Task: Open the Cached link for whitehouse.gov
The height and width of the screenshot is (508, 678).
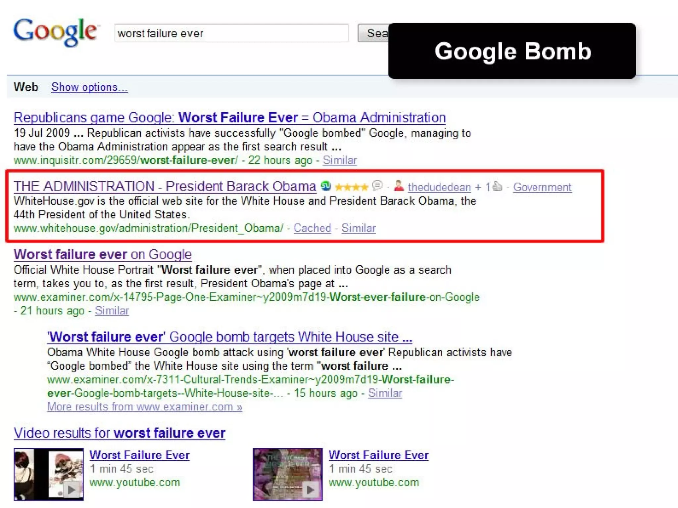Action: click(x=312, y=228)
